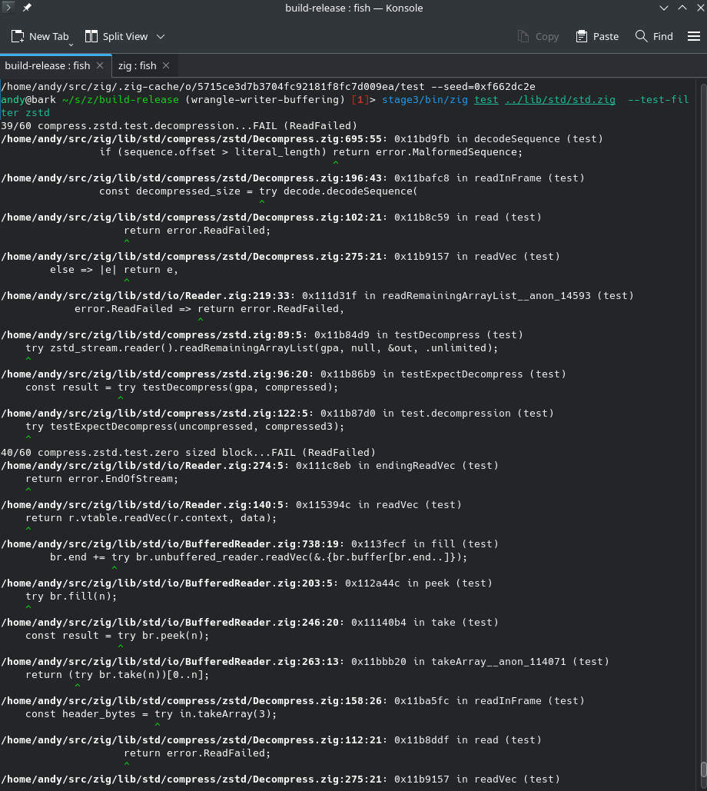Expand the Split View options chevron
Image resolution: width=707 pixels, height=791 pixels.
coord(161,36)
